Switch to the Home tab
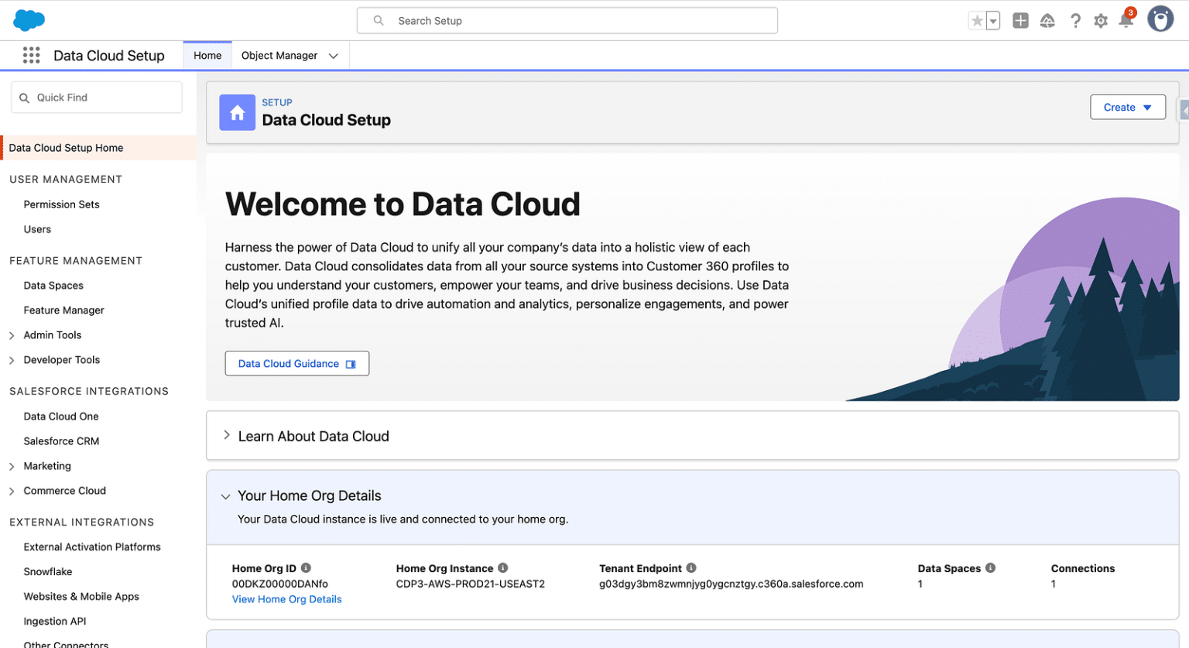The width and height of the screenshot is (1189, 648). pyautogui.click(x=207, y=55)
